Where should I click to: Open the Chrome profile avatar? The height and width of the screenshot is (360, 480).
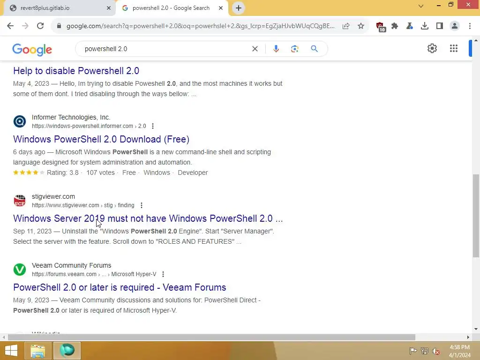coord(455,26)
